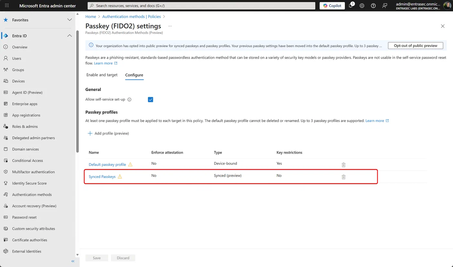453x267 pixels.
Task: Open the Synced Passkeys profile link
Action: [102, 177]
